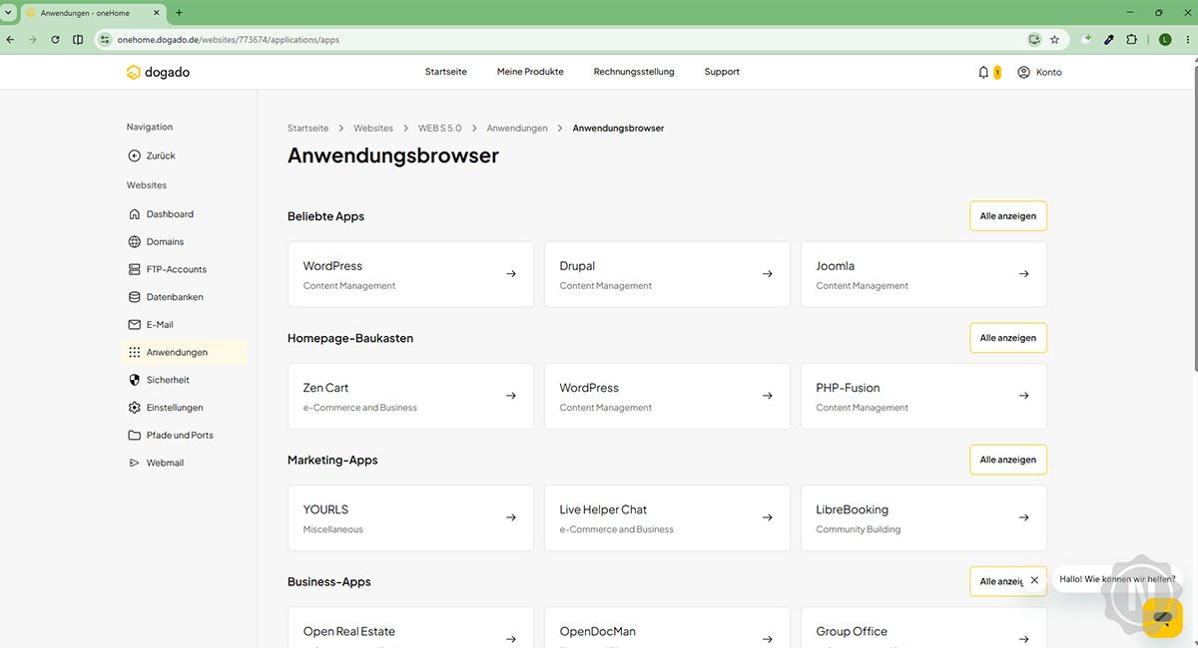The height and width of the screenshot is (648, 1198).
Task: Open the Joomla app card
Action: (923, 274)
